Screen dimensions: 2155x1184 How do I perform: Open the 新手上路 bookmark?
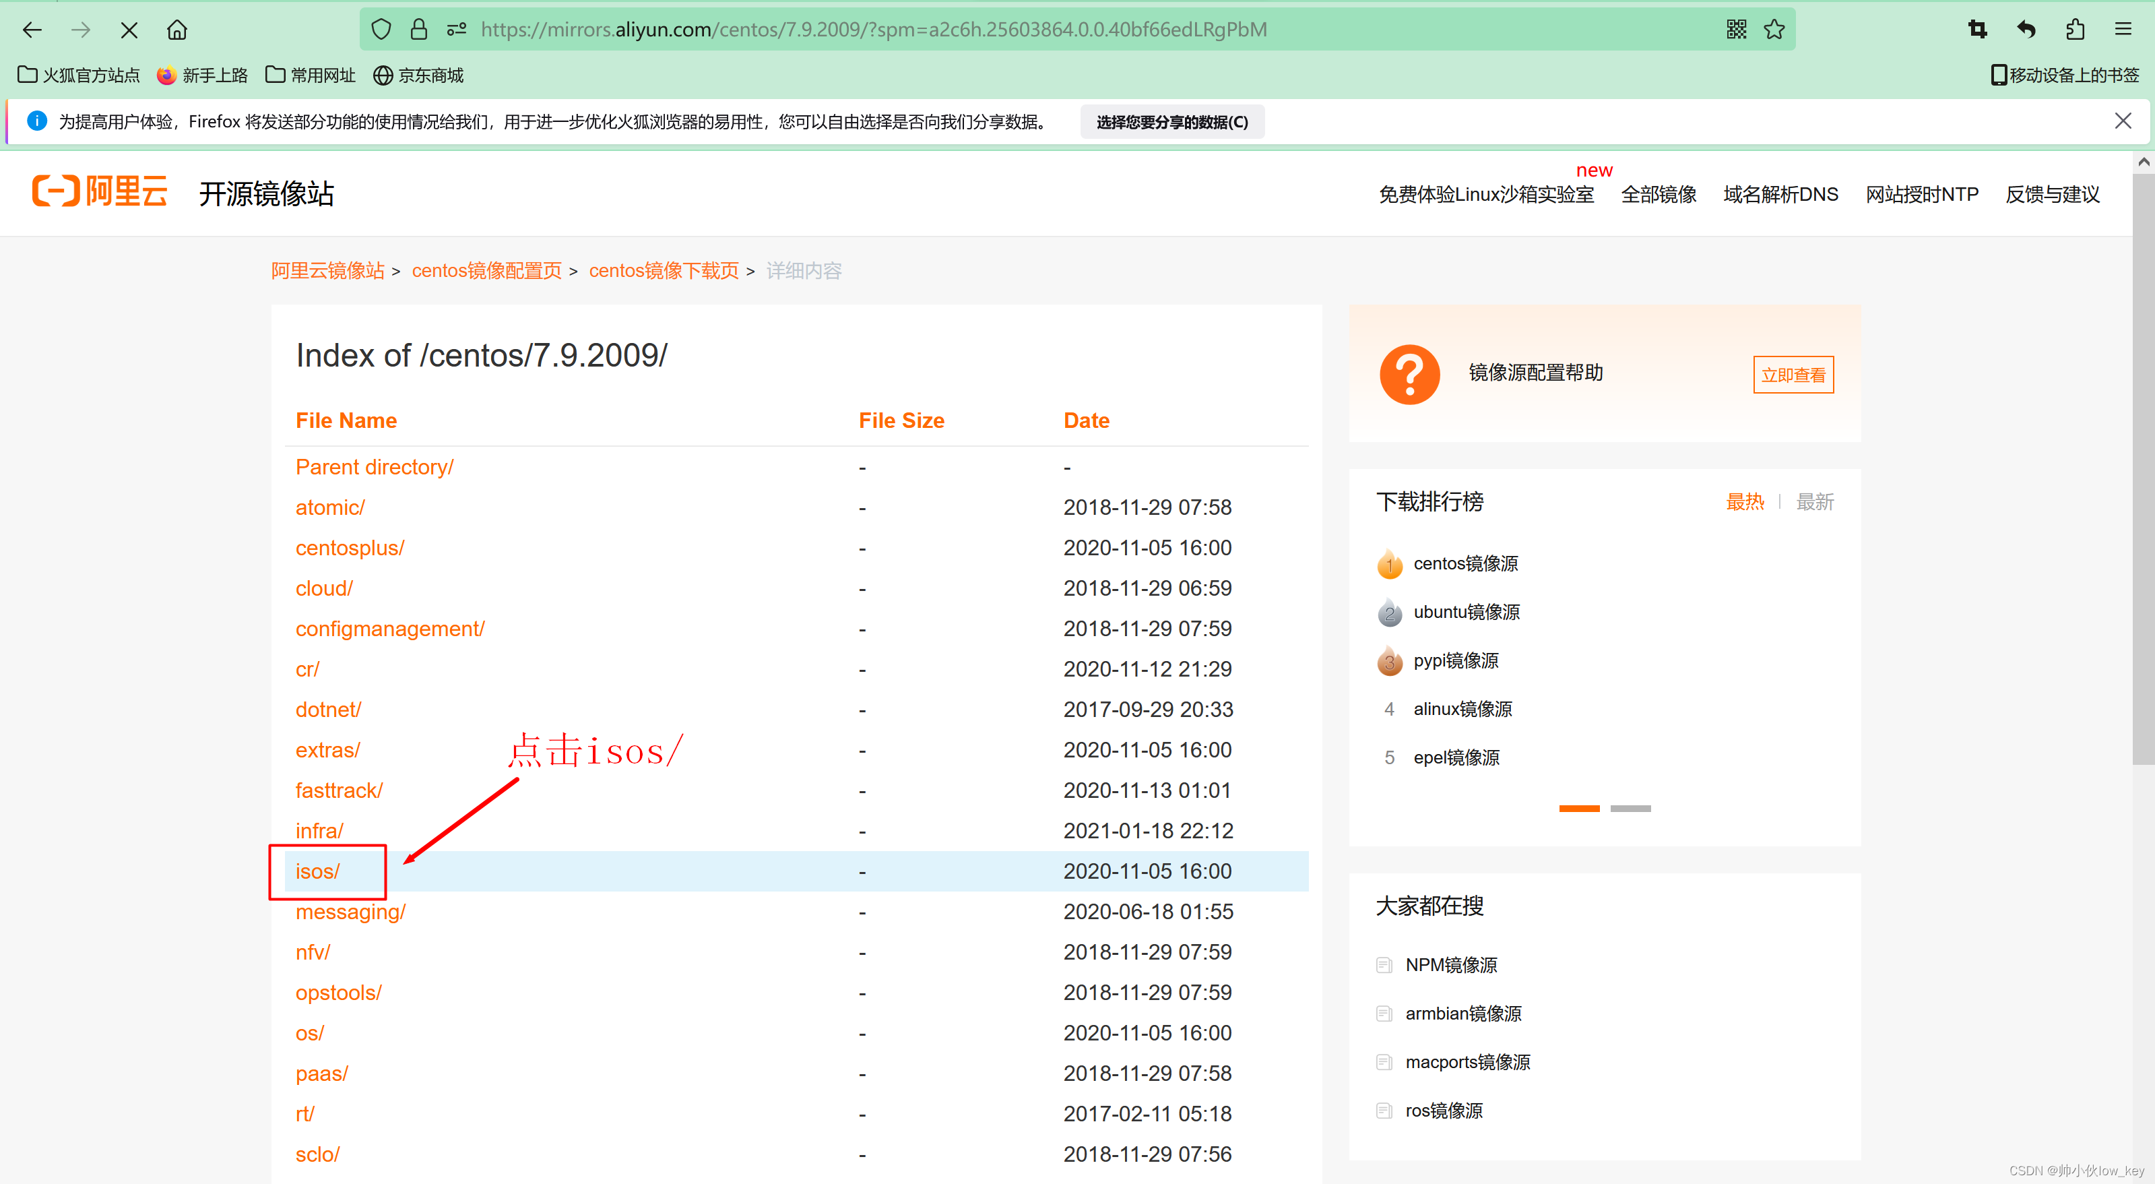pyautogui.click(x=201, y=75)
